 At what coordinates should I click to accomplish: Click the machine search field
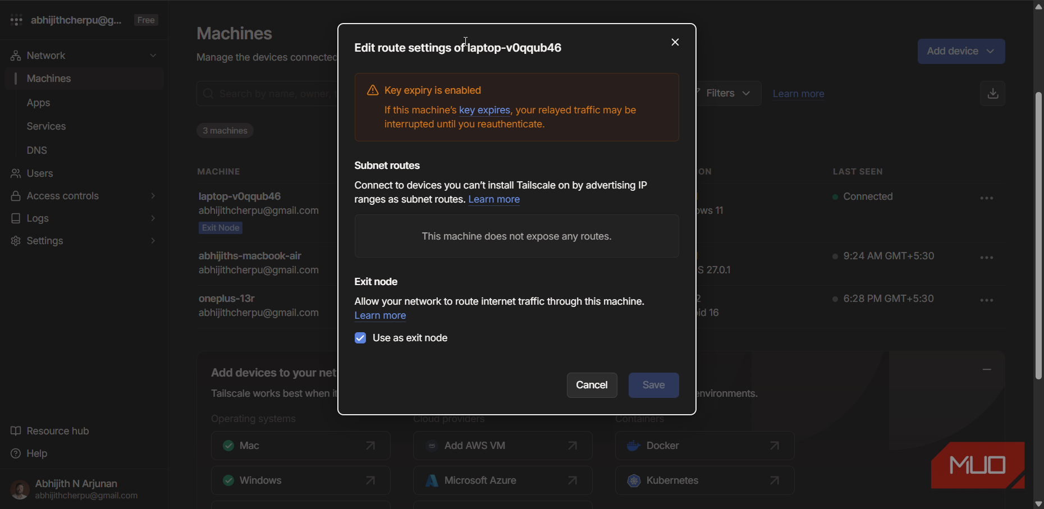tap(267, 93)
